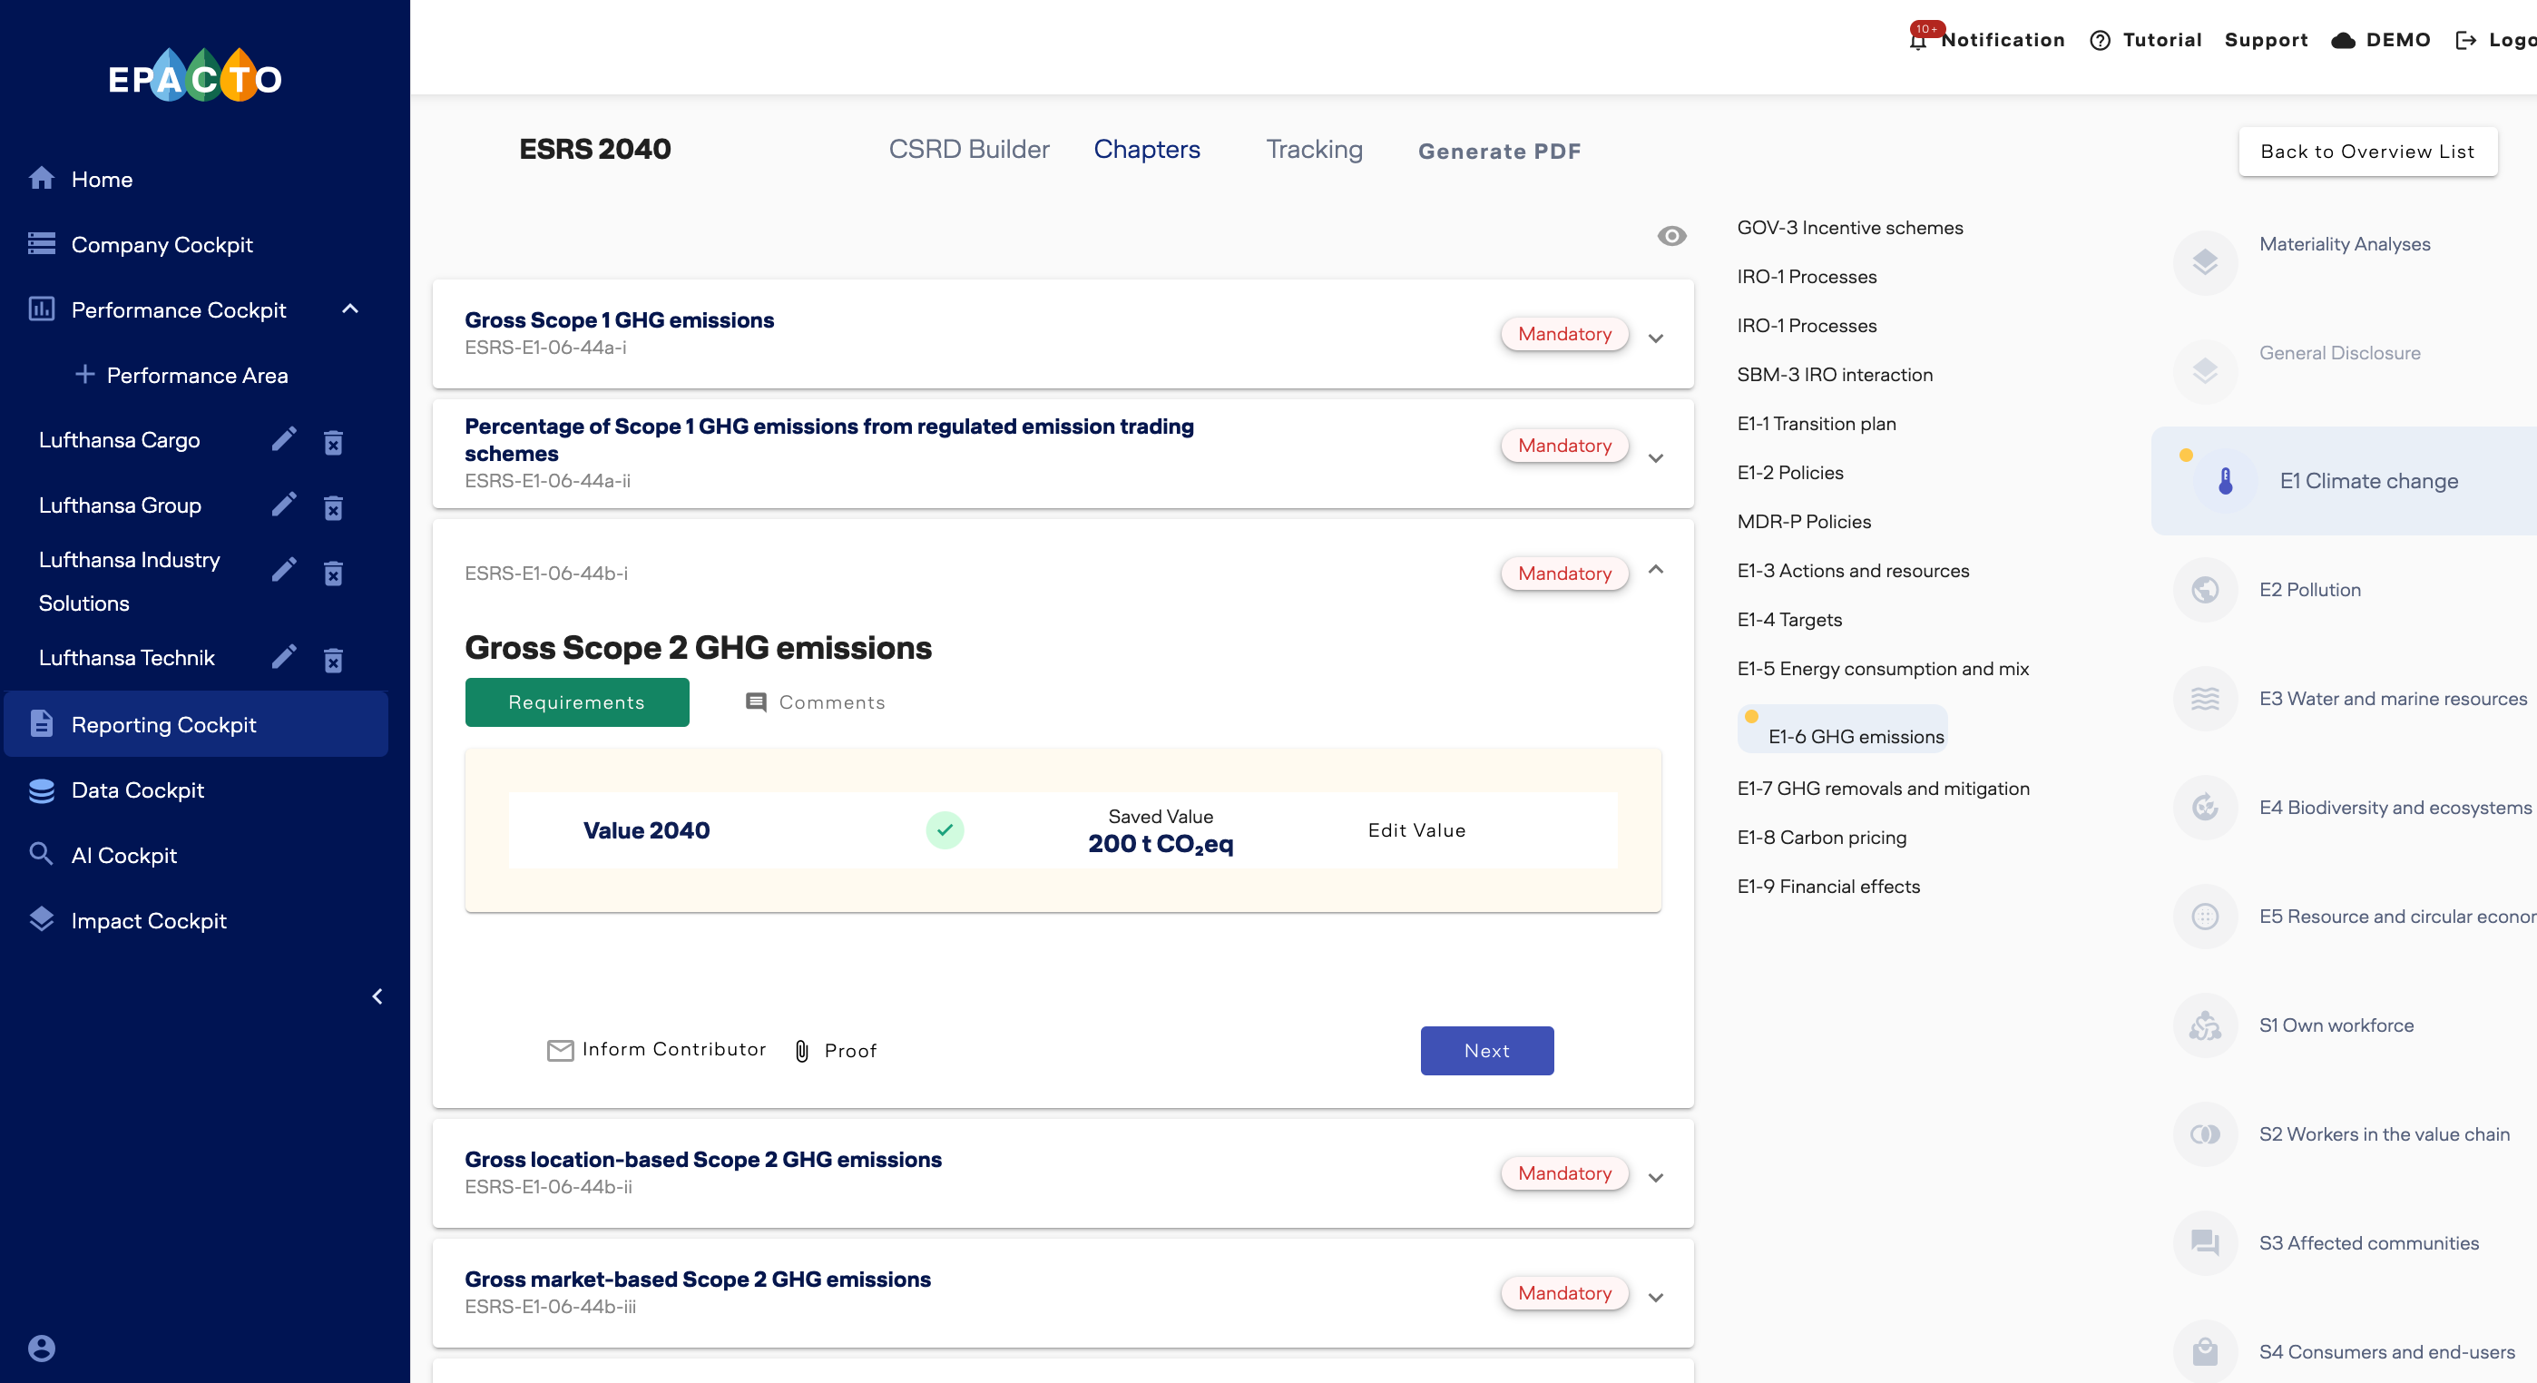Image resolution: width=2537 pixels, height=1383 pixels.
Task: Click the plus icon beside Performance Area
Action: (84, 374)
